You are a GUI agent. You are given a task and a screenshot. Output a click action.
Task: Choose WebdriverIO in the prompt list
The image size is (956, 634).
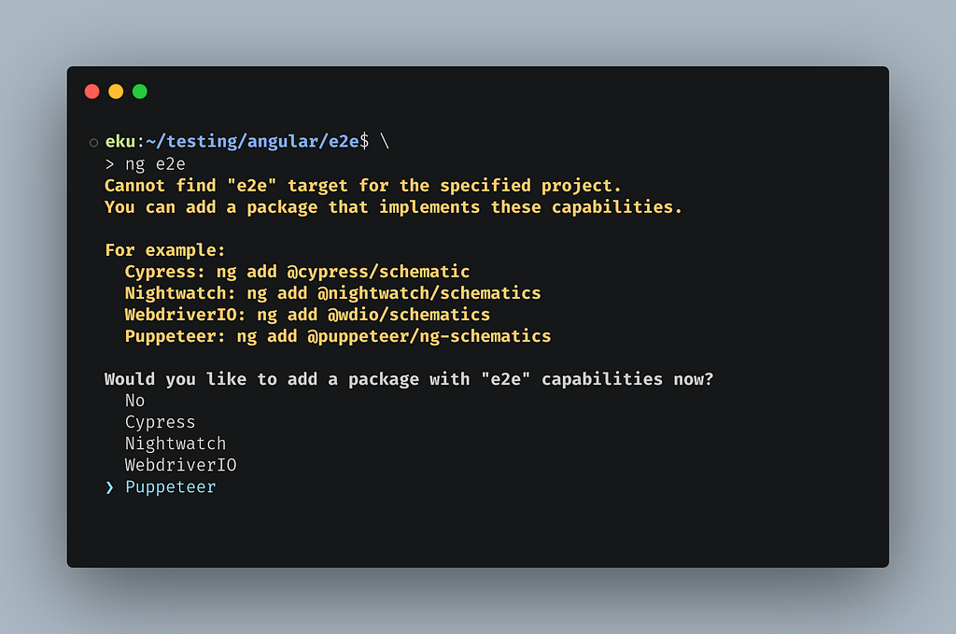tap(180, 465)
